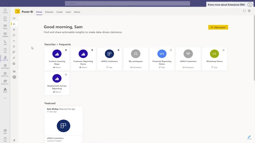The height and width of the screenshot is (143, 255).
Task: Open Favorites star in Power BI nav
Action: click(14, 30)
